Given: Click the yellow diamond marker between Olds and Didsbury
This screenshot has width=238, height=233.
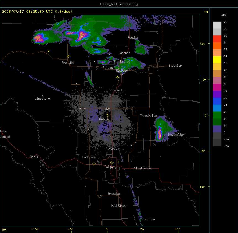Looking at the screenshot, I should click(x=107, y=115).
